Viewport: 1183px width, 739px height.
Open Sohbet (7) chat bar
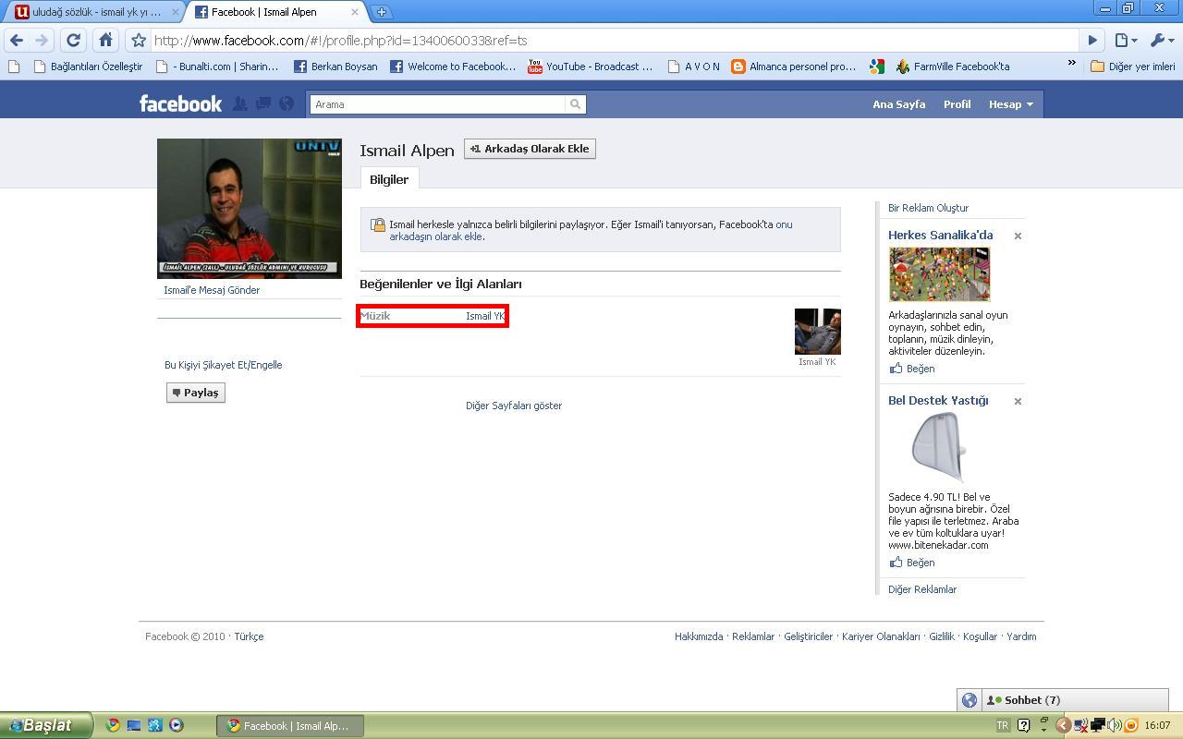(1074, 700)
